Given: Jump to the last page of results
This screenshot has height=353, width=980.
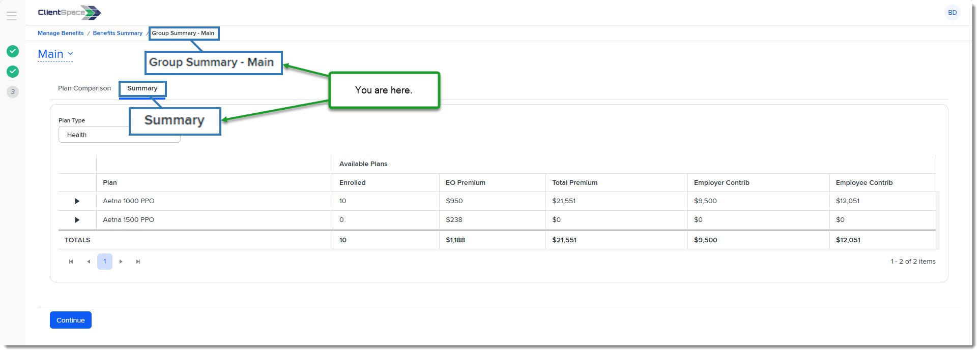Looking at the screenshot, I should click(138, 262).
